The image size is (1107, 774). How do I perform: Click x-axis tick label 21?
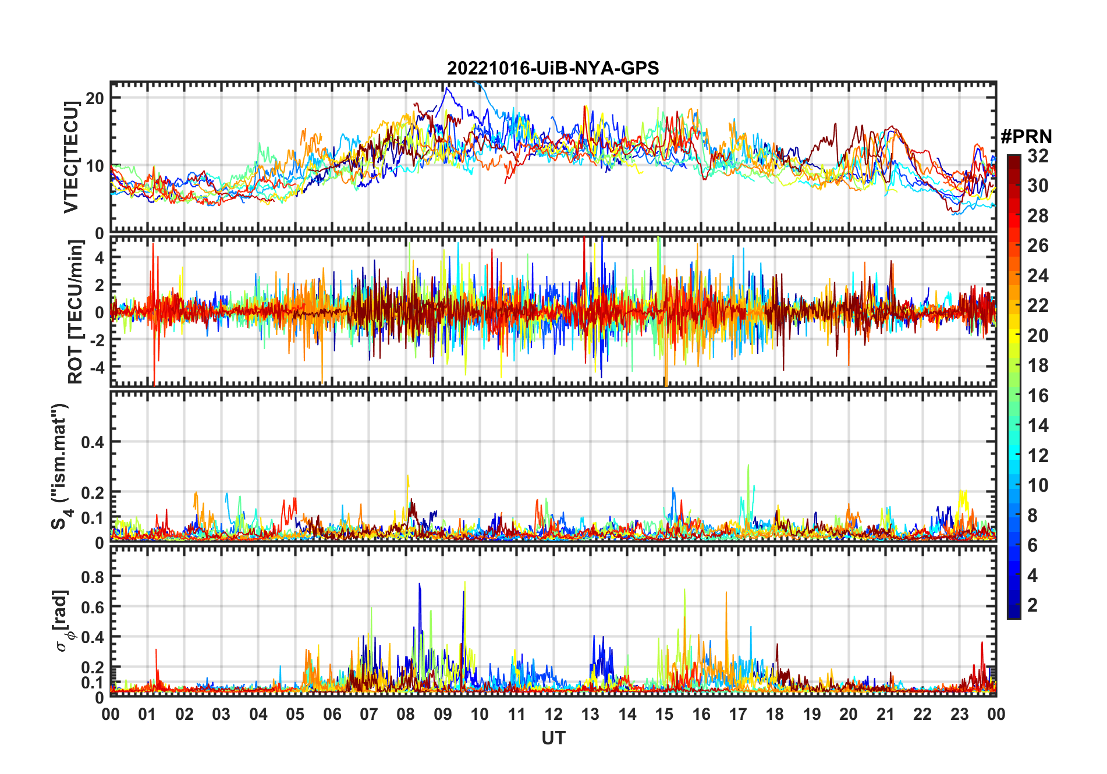tap(886, 714)
